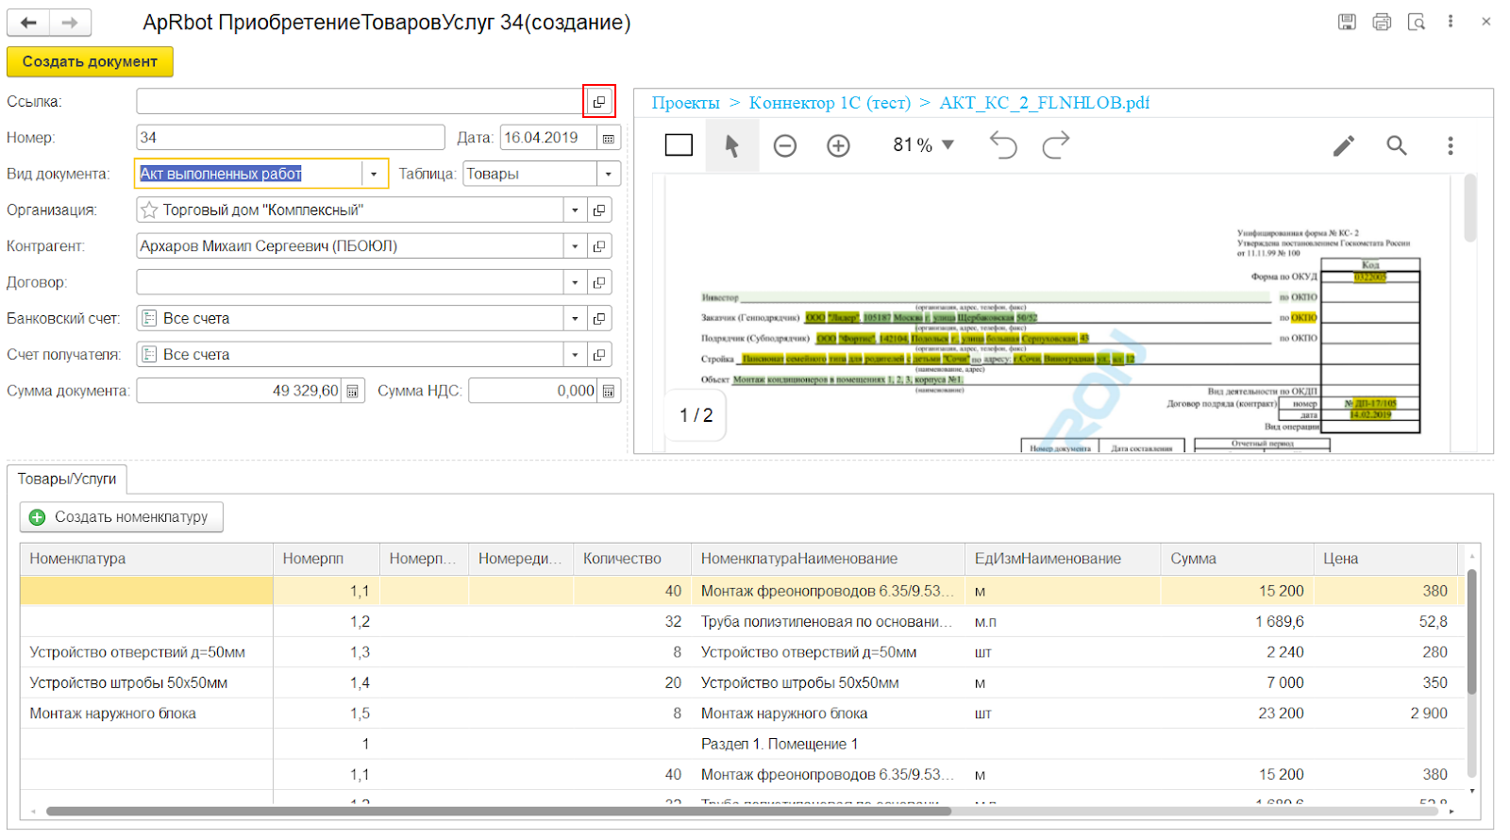Click the Сумма column header
This screenshot has width=1510, height=840.
[x=1237, y=559]
